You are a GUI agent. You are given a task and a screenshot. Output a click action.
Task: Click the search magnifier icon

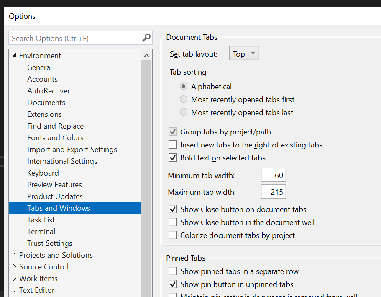click(146, 38)
